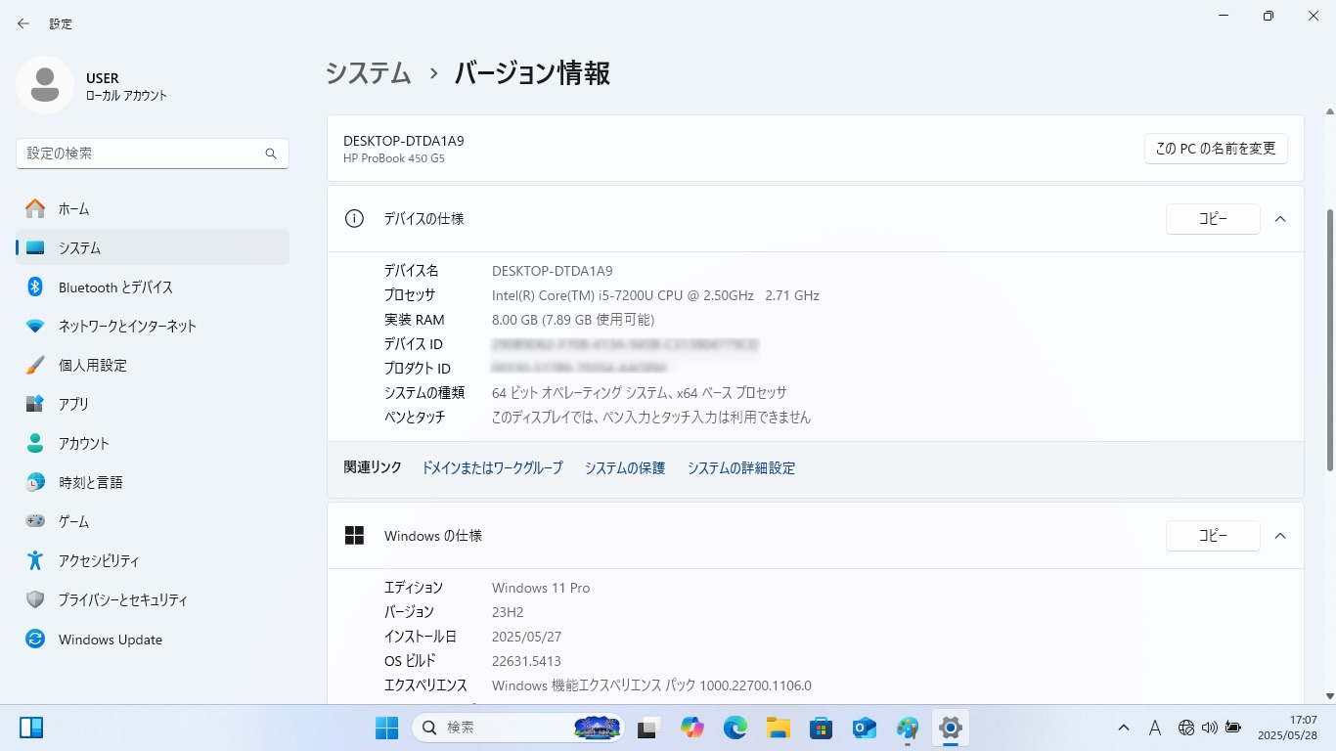Click この PC の名前を変更 button
The width and height of the screenshot is (1336, 751).
1216,149
